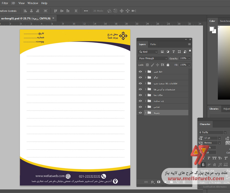Click the link layers icon
Screen dimensions: 230x193
tap(146, 182)
